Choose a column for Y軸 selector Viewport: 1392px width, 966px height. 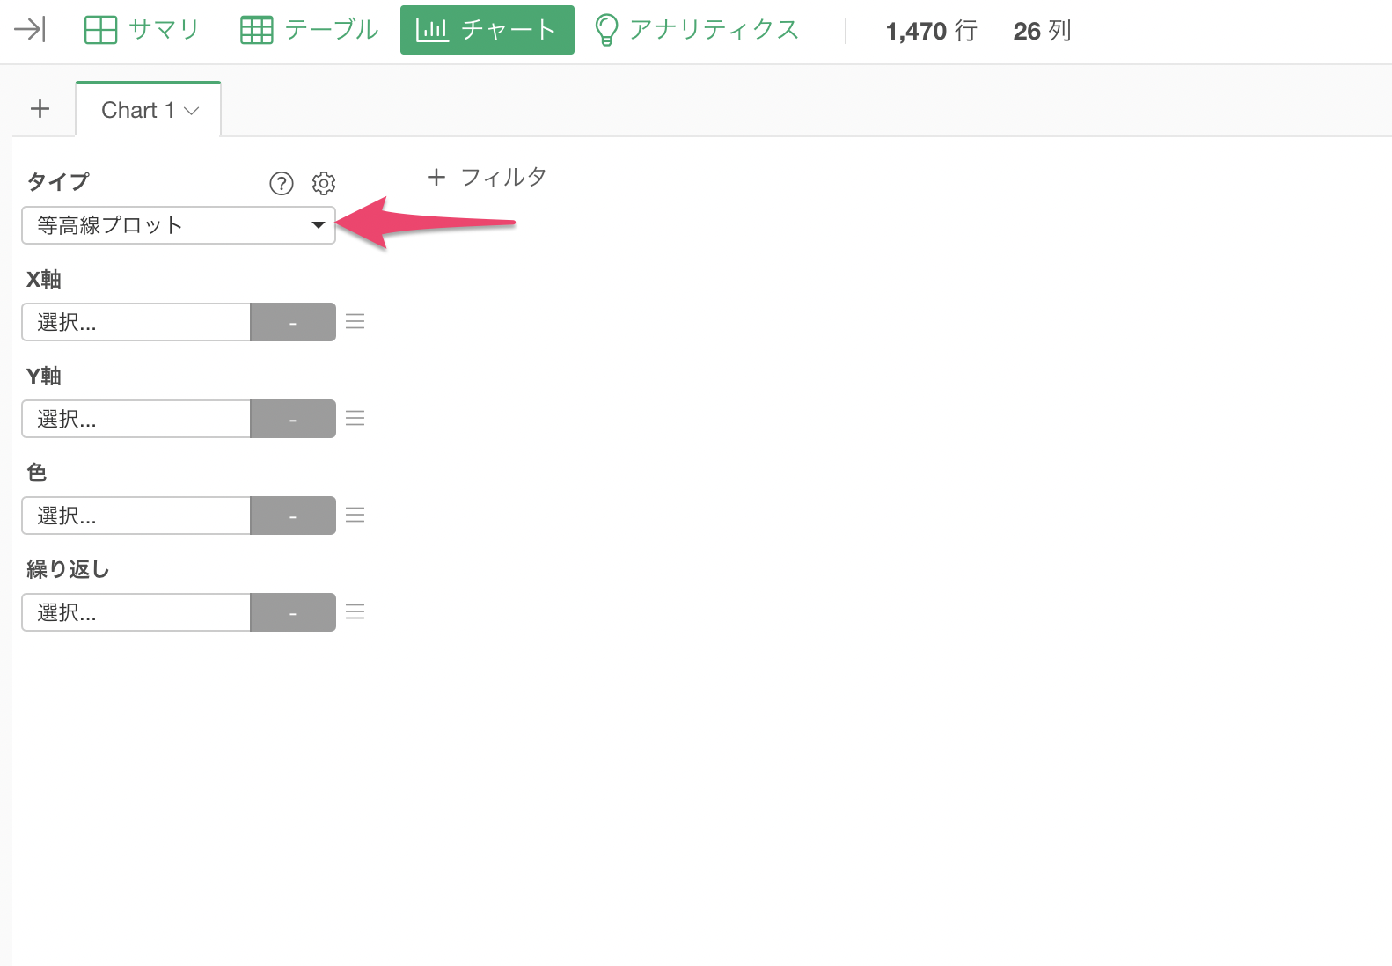[x=136, y=419]
